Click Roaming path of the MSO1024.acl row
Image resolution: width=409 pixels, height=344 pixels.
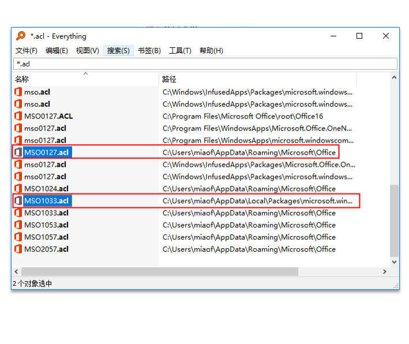(x=249, y=188)
